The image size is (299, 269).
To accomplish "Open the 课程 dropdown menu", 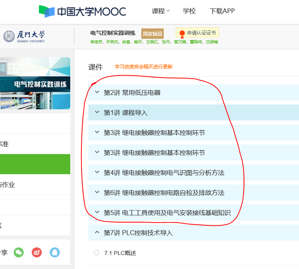I will point(161,11).
